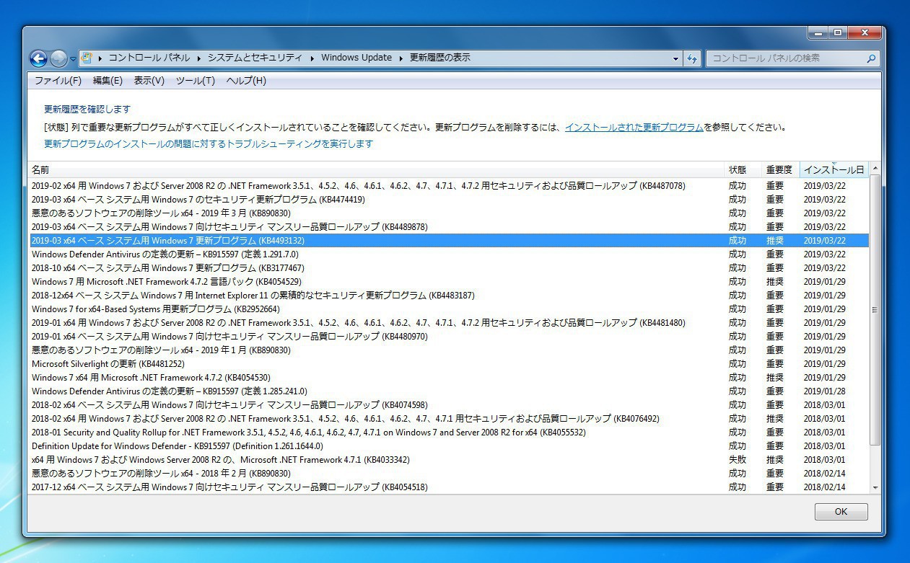
Task: Open ファイル(F) menu
Action: 58,81
